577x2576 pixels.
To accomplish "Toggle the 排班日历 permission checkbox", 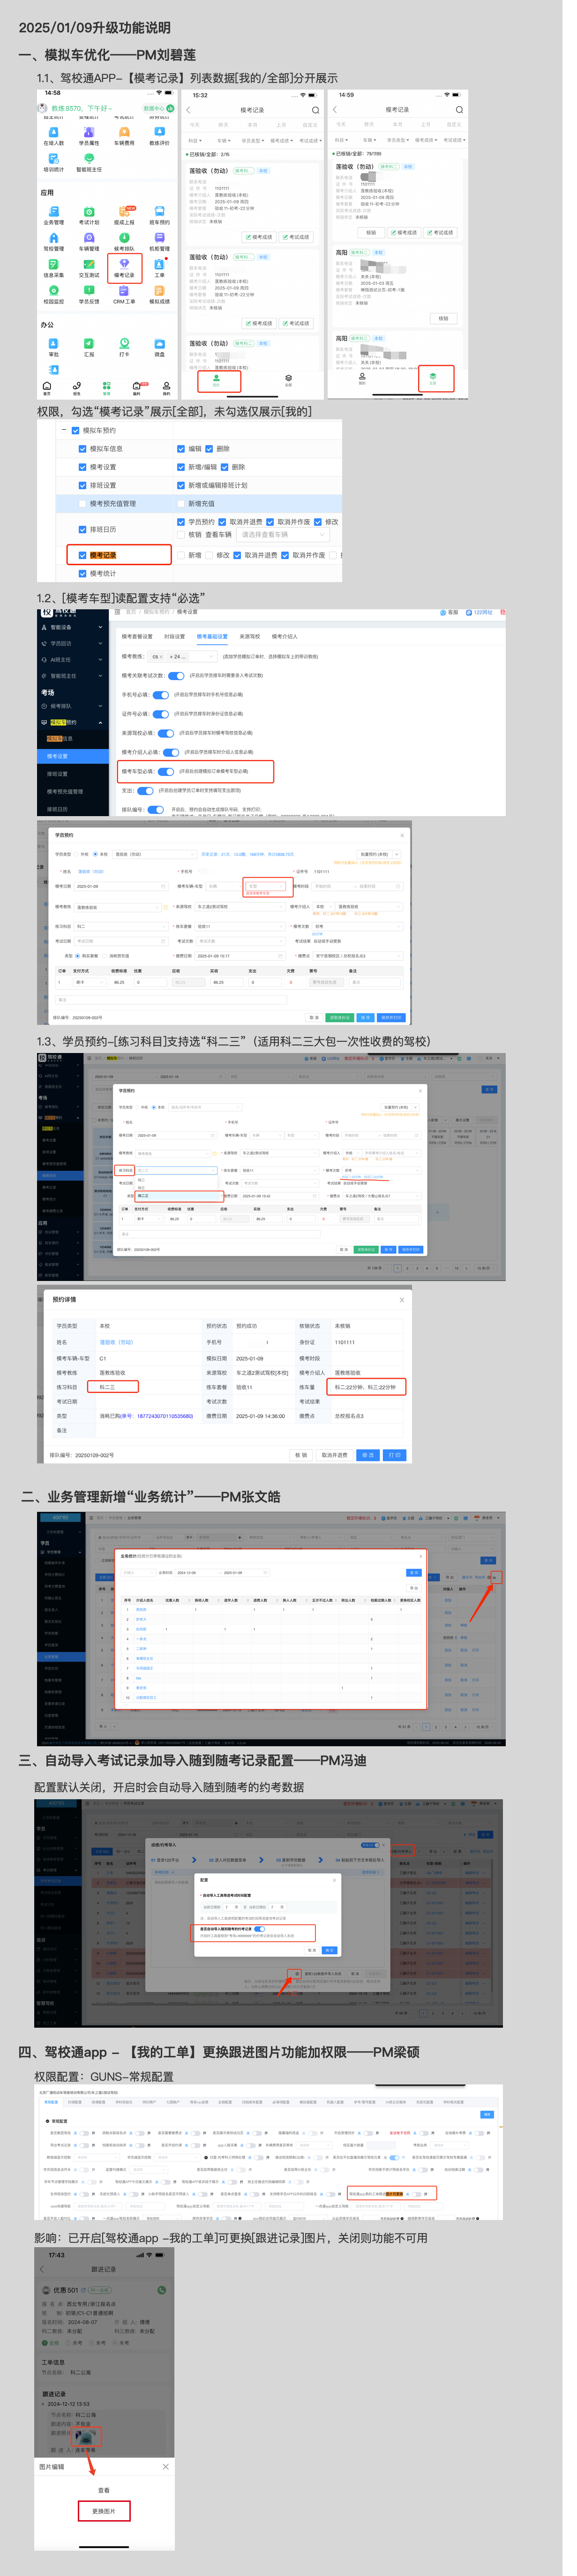I will [83, 529].
